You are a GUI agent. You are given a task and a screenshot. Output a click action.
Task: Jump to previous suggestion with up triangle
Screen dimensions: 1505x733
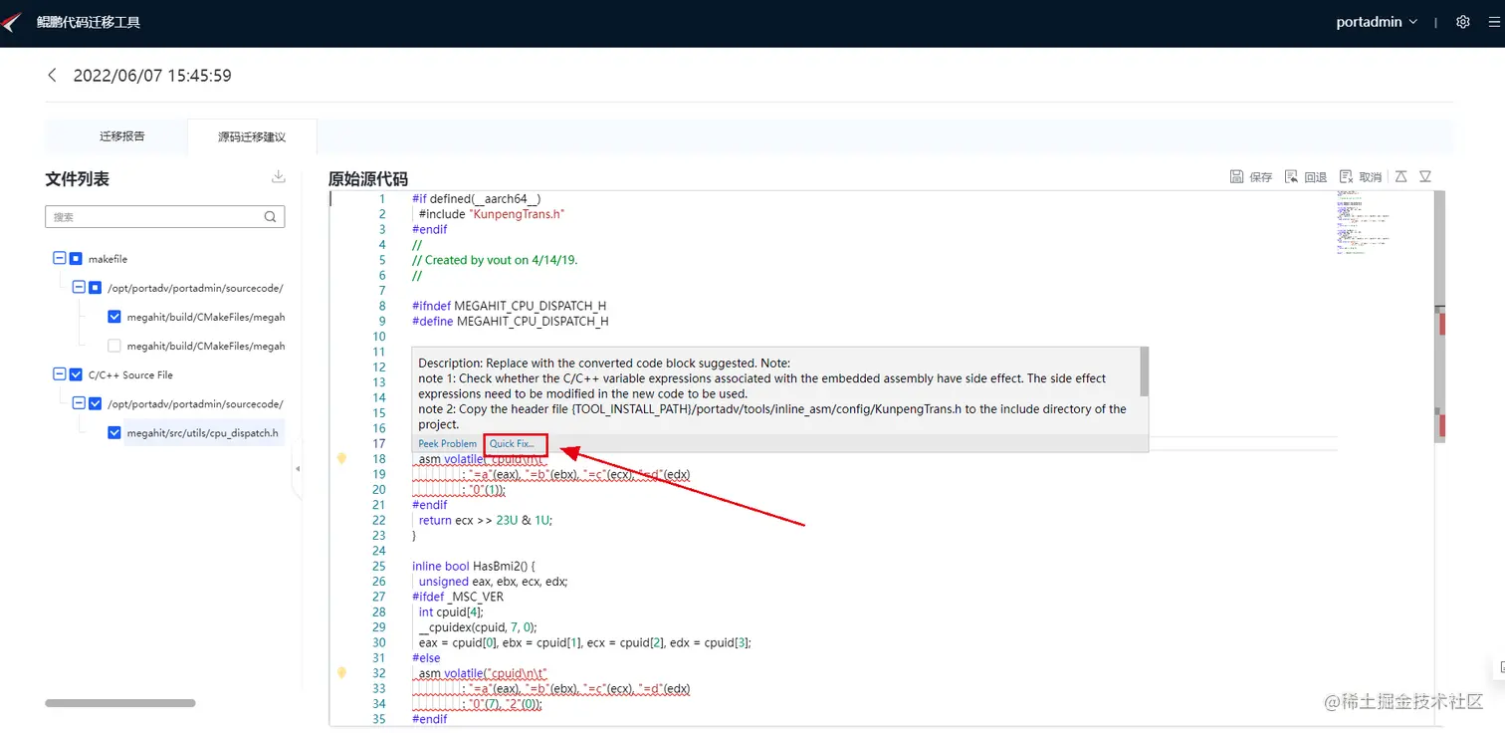(x=1400, y=176)
